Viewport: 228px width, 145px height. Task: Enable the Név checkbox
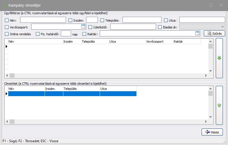click(7, 20)
